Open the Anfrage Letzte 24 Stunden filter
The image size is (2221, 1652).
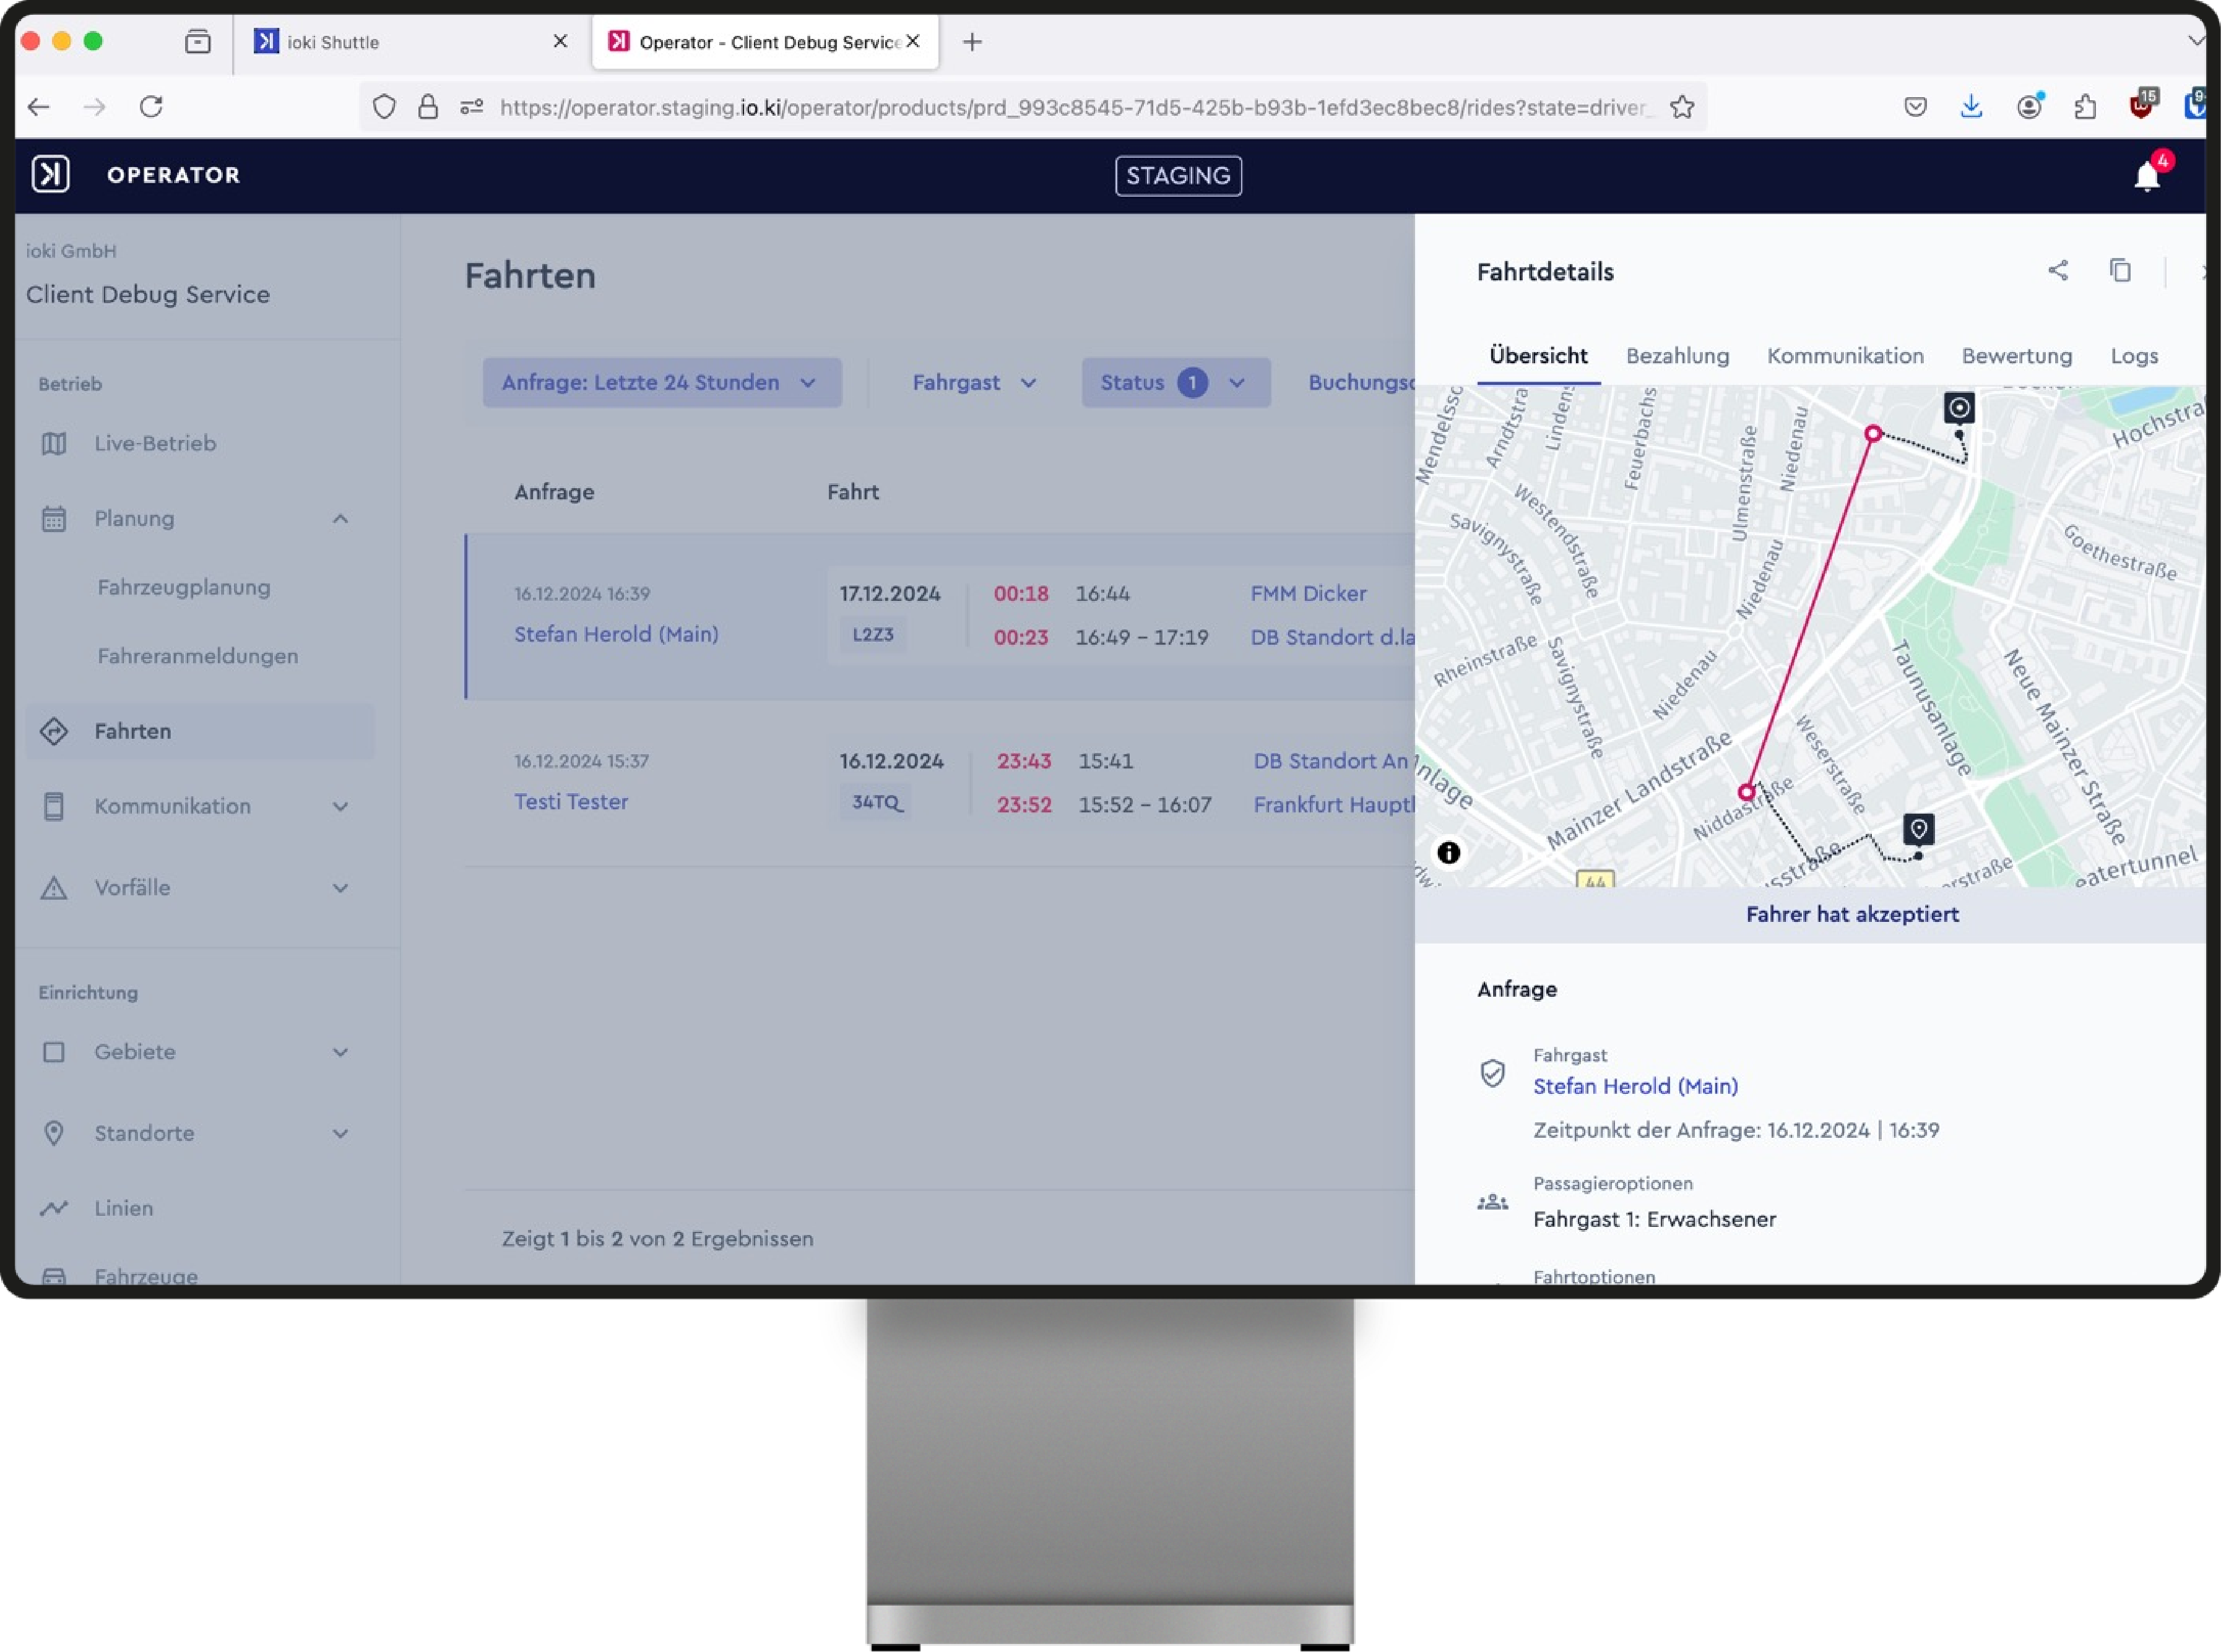[661, 383]
